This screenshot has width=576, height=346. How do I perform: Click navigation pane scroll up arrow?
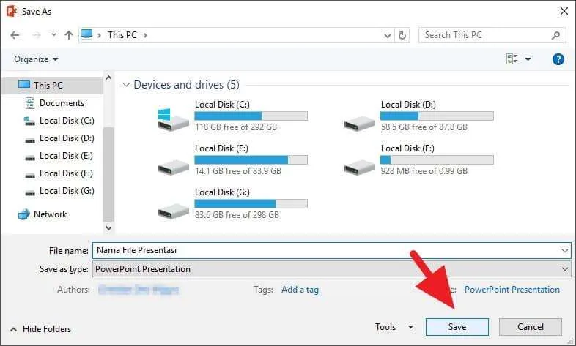(x=108, y=78)
